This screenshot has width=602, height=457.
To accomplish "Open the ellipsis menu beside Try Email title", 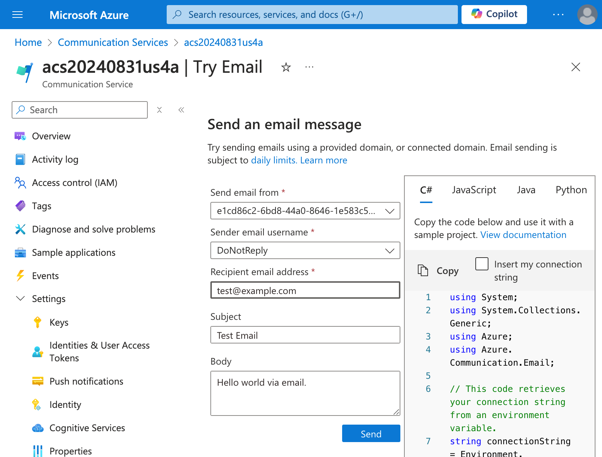I will (309, 67).
